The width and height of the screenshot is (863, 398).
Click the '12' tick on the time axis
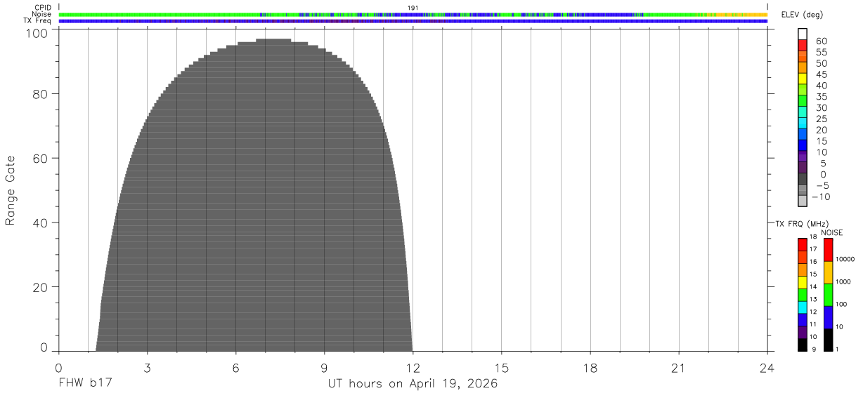[x=413, y=368]
